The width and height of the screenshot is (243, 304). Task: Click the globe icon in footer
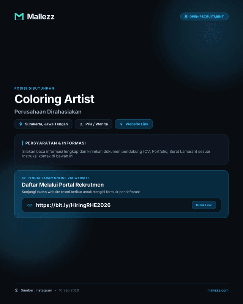point(16,290)
